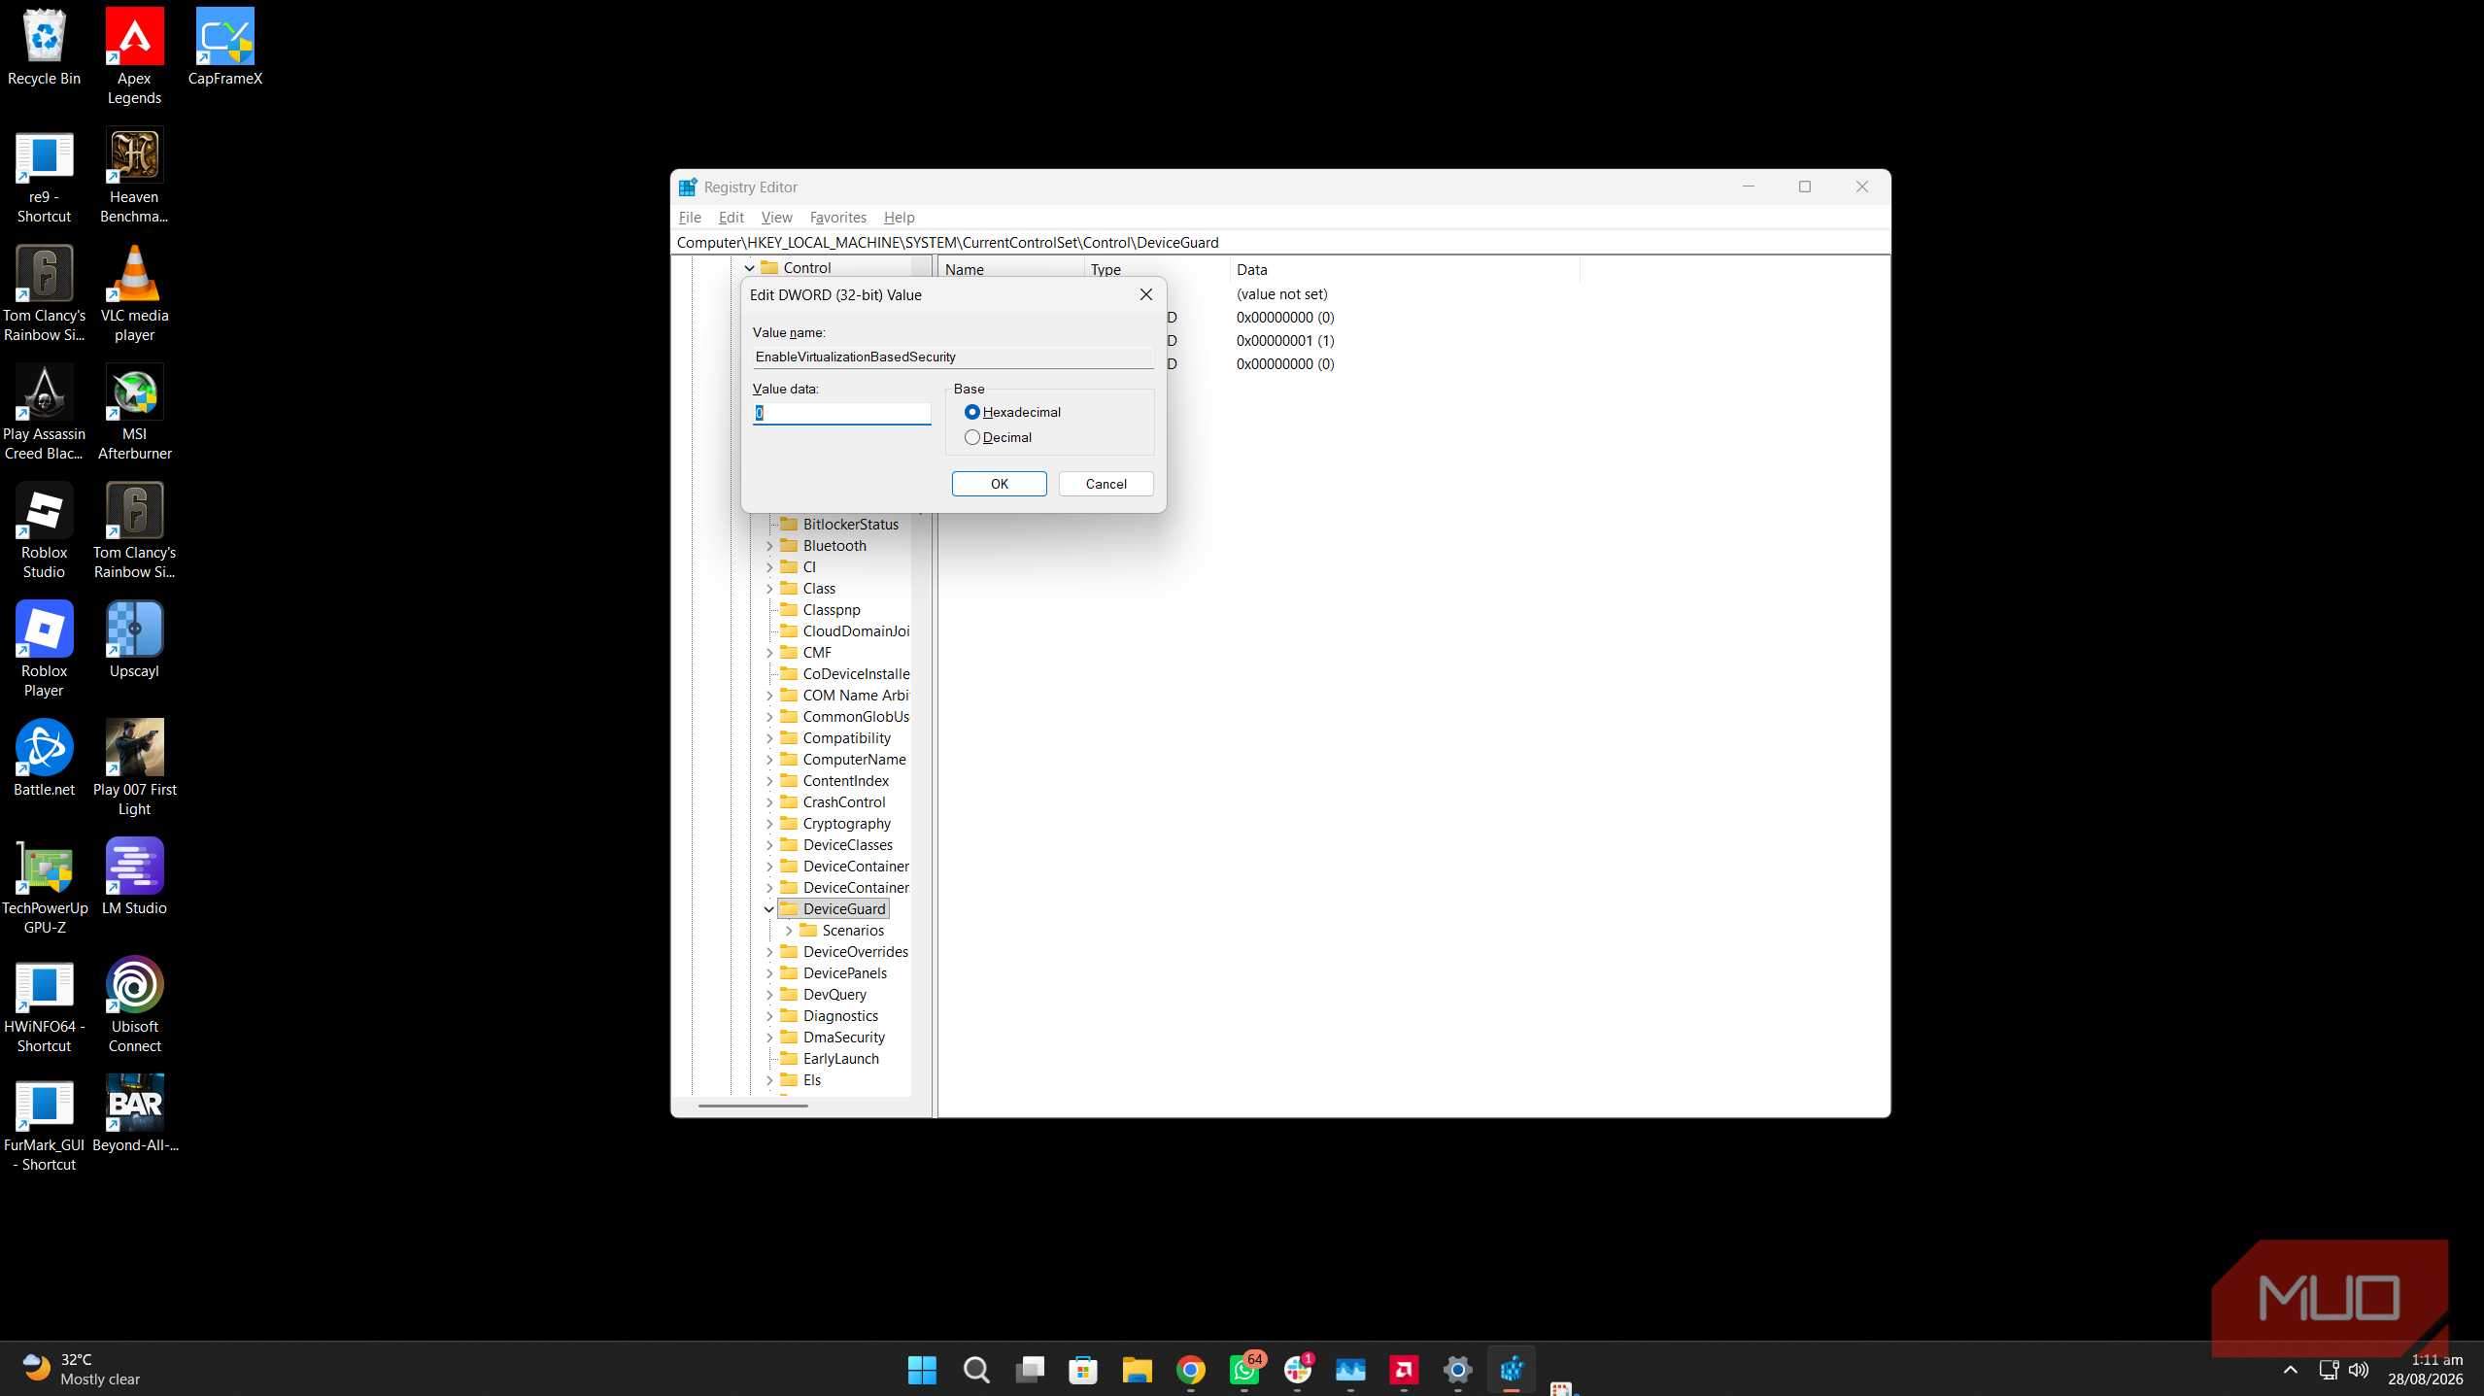Select the EarlyLaunch key
2484x1396 pixels.
(840, 1059)
